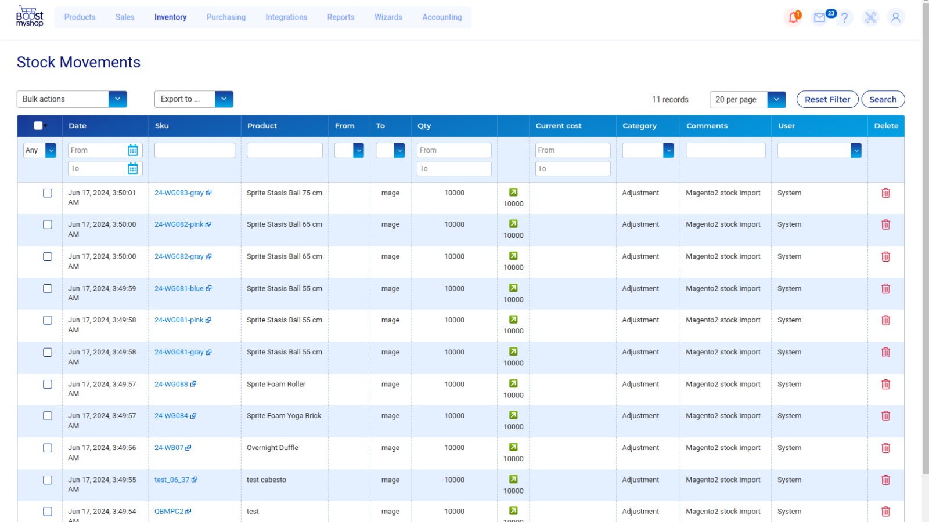Open the notification bell alerts

(x=793, y=17)
